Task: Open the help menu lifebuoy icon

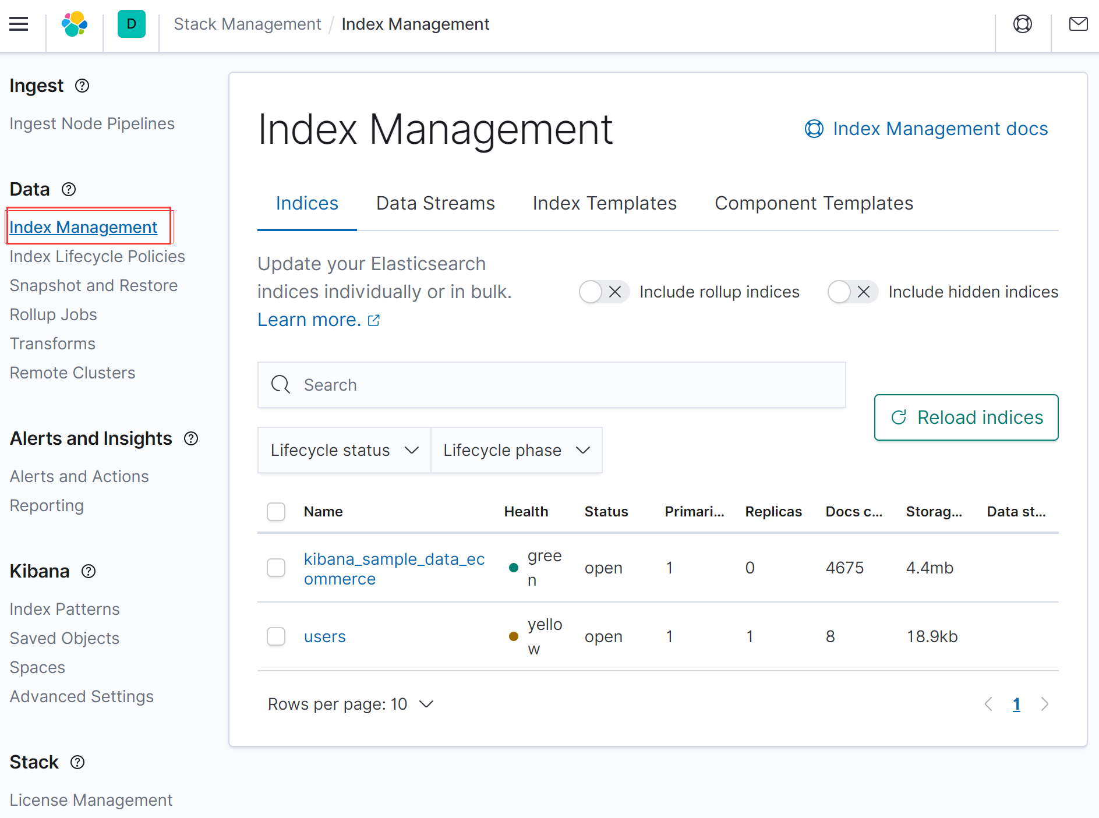Action: 1022,24
